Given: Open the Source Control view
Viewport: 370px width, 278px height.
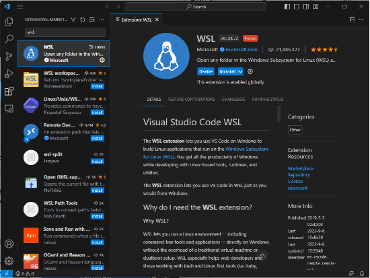Looking at the screenshot, I should click(x=9, y=57).
